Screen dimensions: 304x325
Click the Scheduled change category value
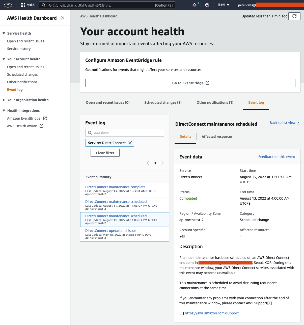(254, 220)
